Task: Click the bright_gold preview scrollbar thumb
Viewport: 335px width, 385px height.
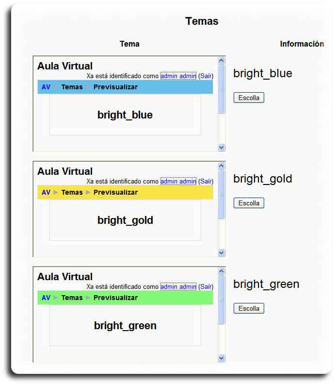Action: 222,194
